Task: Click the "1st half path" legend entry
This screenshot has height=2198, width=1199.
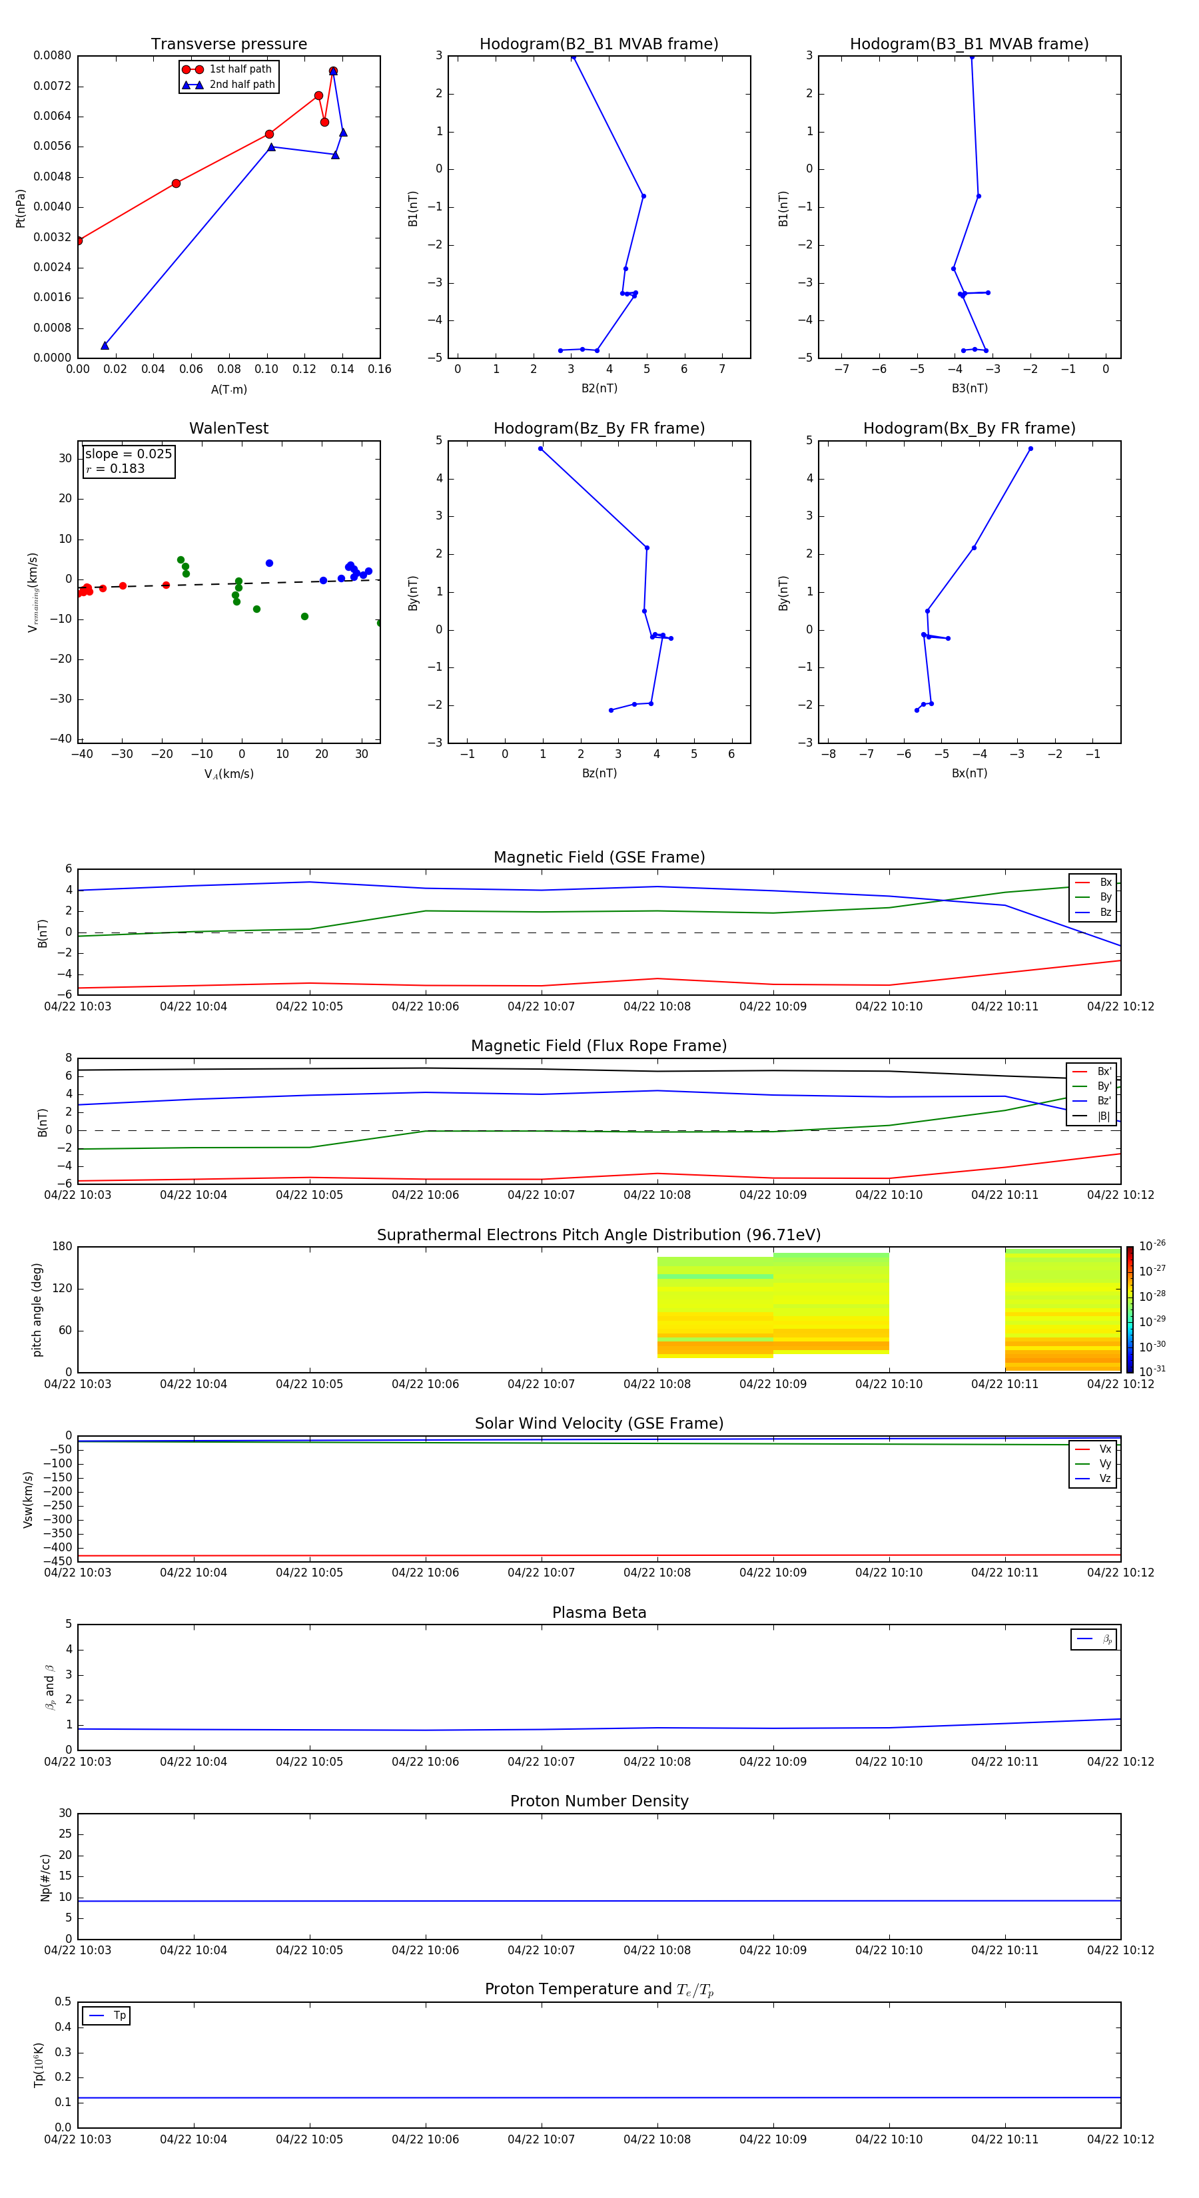Action: tap(228, 69)
